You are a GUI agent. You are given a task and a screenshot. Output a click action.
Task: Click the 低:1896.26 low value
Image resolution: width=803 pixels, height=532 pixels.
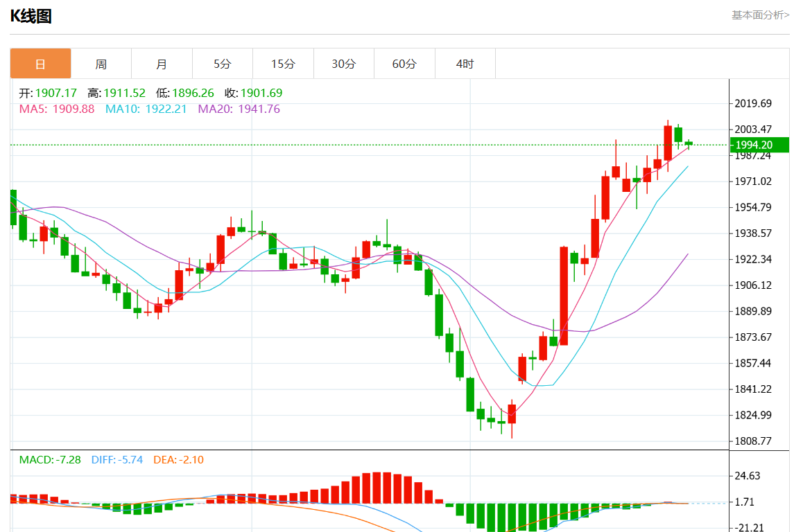point(185,93)
